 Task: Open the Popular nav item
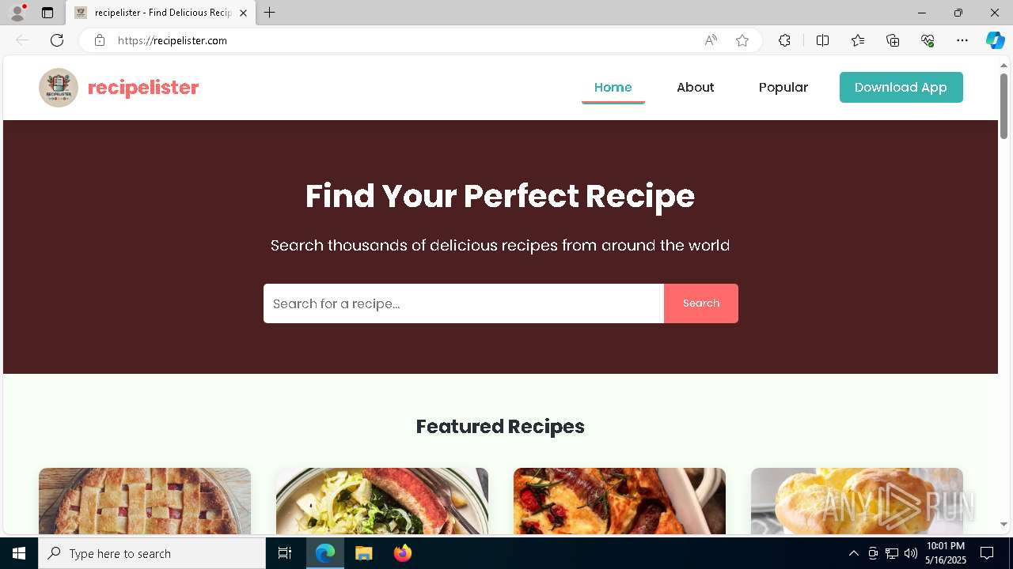click(x=783, y=88)
